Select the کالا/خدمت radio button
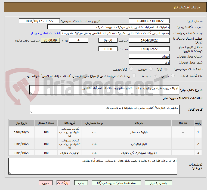207x190 pixels. click(131, 69)
